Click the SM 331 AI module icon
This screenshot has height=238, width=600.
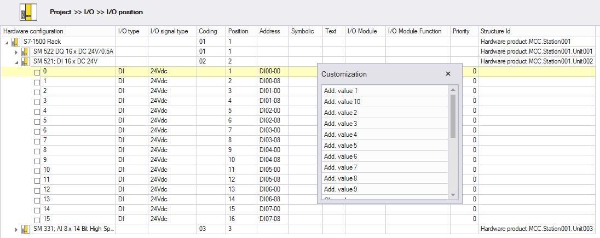25,229
